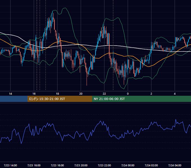Image resolution: width=191 pixels, height=168 pixels.
Task: Click the 7/23 16:00 date label
Action: point(34,165)
